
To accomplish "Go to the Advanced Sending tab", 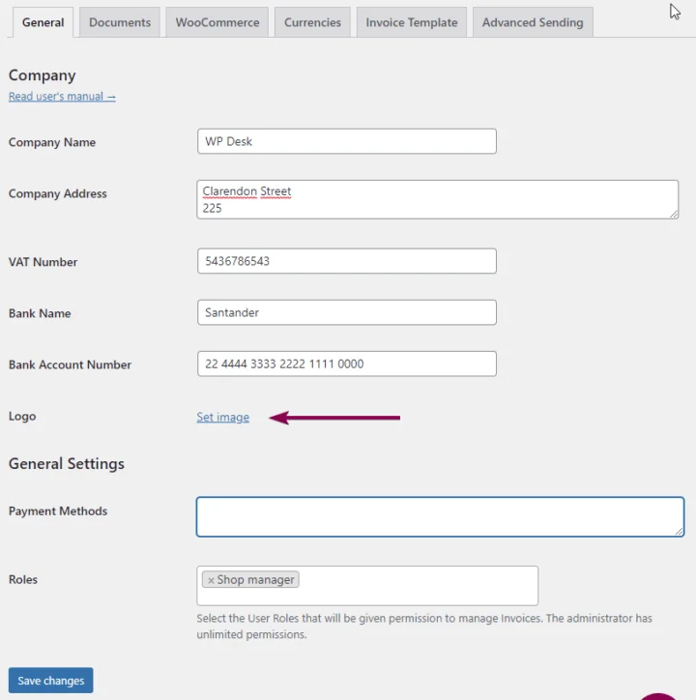I will point(533,22).
